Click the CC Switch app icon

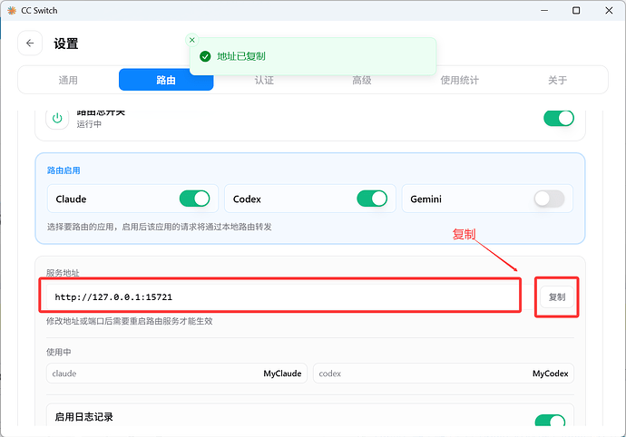click(x=12, y=10)
